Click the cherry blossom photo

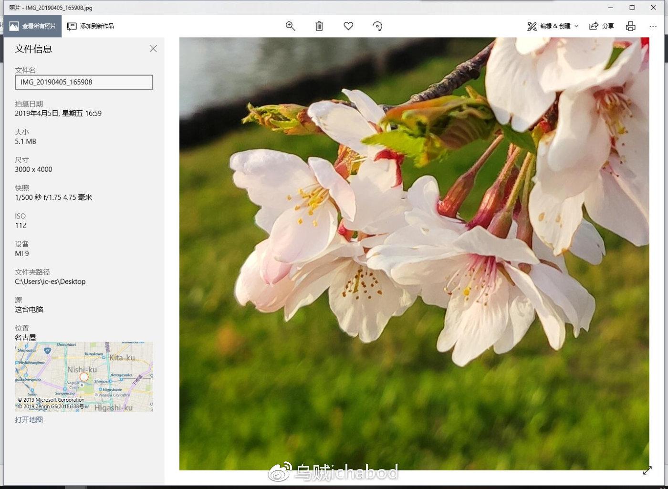[414, 253]
